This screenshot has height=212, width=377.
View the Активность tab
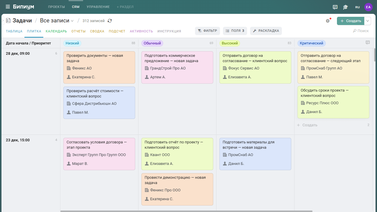pyautogui.click(x=141, y=31)
